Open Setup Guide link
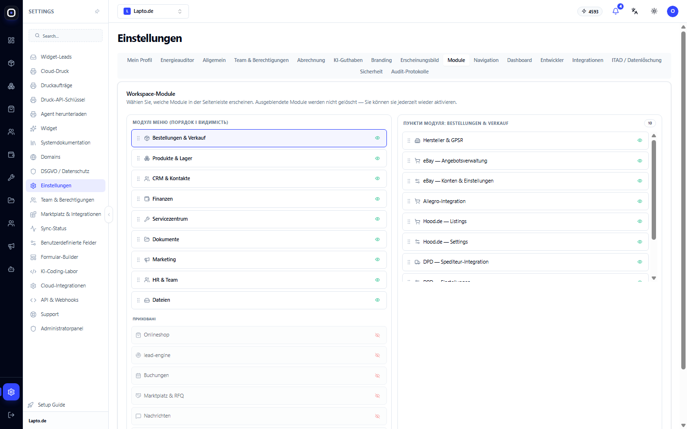This screenshot has height=429, width=687. [52, 405]
